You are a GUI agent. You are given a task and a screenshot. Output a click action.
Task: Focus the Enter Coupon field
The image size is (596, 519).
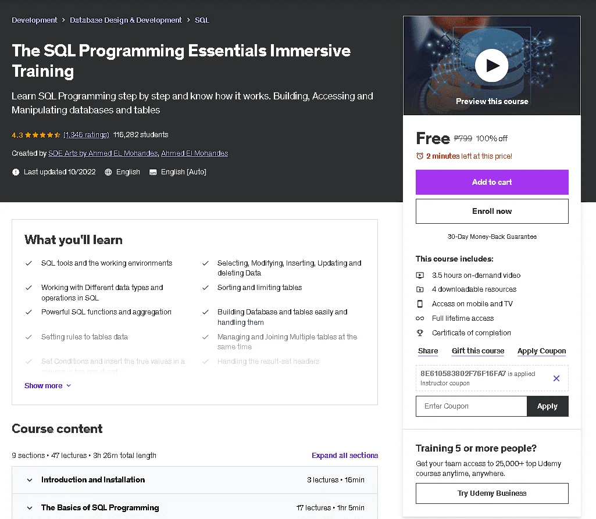pyautogui.click(x=472, y=406)
